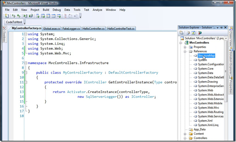Screen dimensions: 236x142
Task: Open the Data menu
Action: (x=67, y=10)
